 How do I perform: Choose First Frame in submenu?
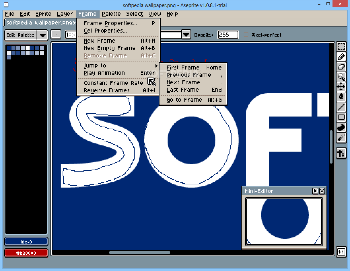(x=193, y=67)
